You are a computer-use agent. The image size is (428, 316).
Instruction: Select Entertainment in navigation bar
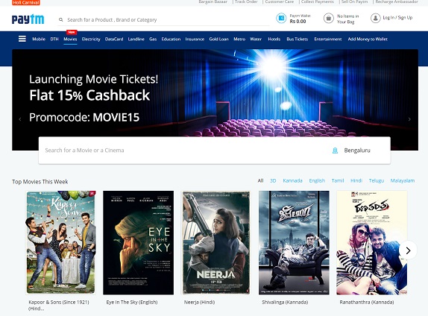click(328, 39)
